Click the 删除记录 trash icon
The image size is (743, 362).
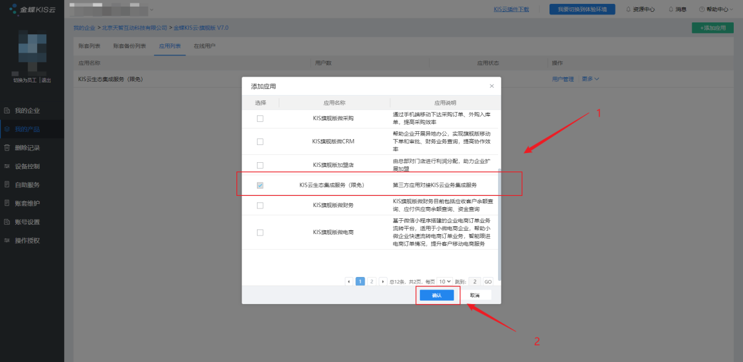pos(7,148)
